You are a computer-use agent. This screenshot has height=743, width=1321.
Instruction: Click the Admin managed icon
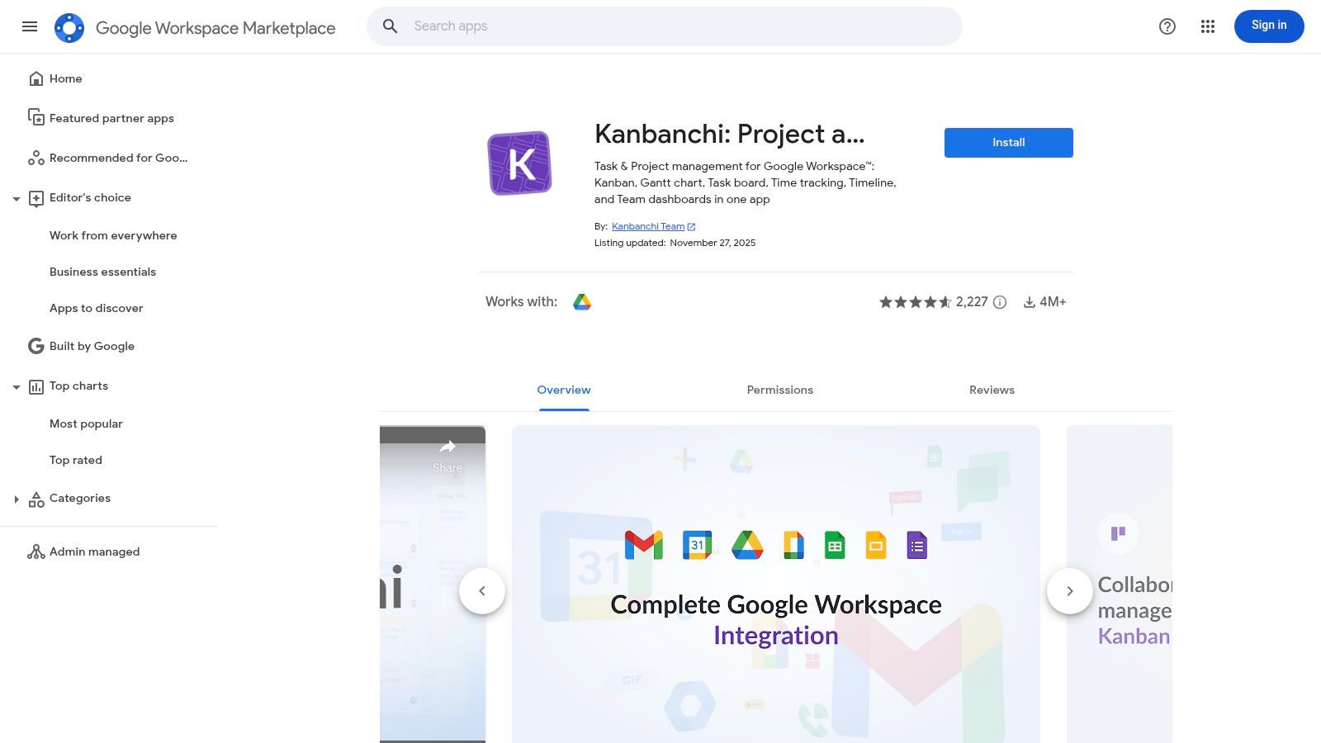point(36,551)
